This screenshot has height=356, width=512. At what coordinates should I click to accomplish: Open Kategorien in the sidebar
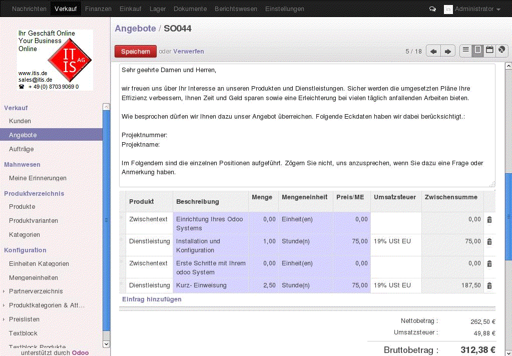pos(24,234)
